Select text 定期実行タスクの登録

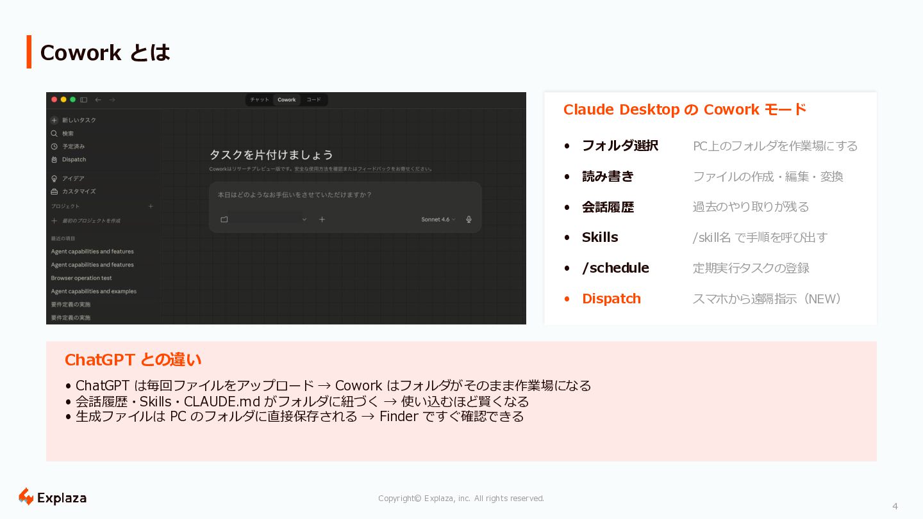(x=751, y=268)
